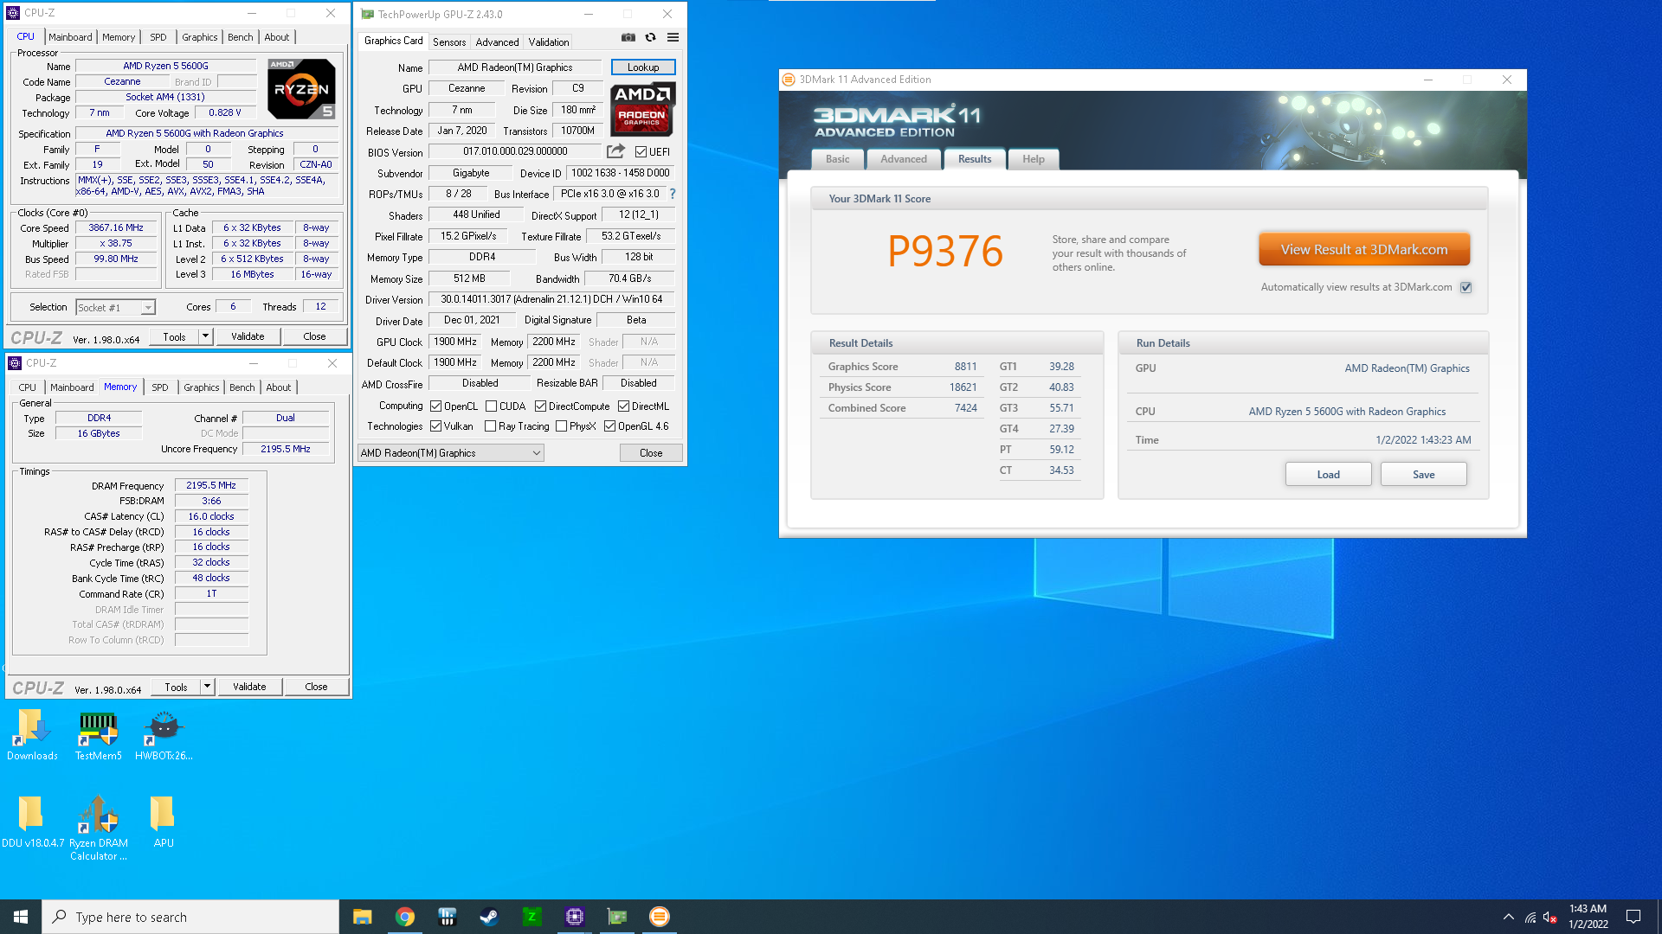Switch to Advanced tab in 3DMark 11
The width and height of the screenshot is (1662, 934).
click(x=904, y=159)
